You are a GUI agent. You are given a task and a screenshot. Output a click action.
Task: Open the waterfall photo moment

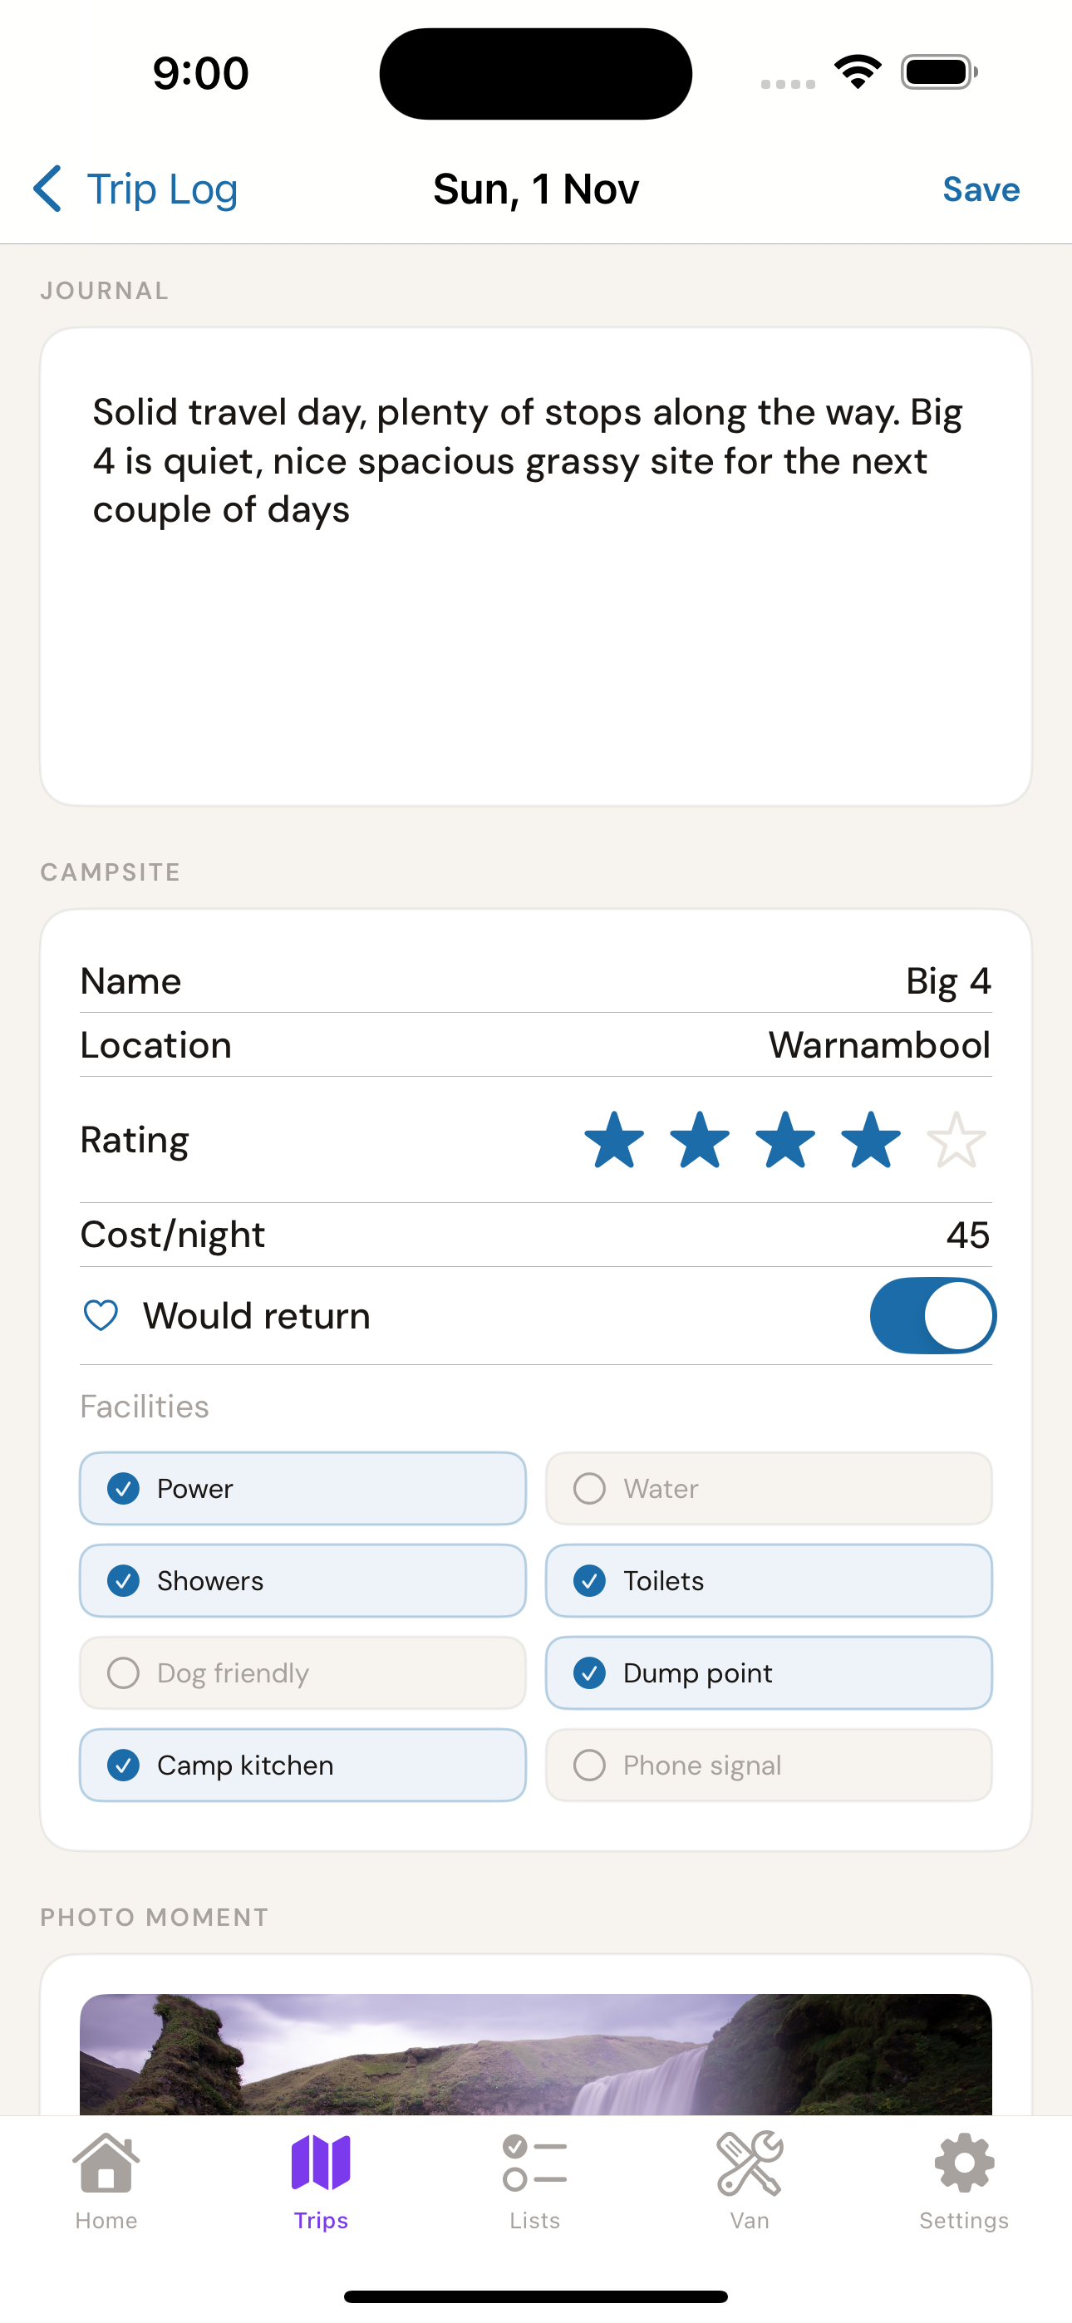click(536, 2055)
